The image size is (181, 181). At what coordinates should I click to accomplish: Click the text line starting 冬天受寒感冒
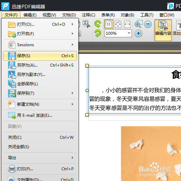(135, 108)
